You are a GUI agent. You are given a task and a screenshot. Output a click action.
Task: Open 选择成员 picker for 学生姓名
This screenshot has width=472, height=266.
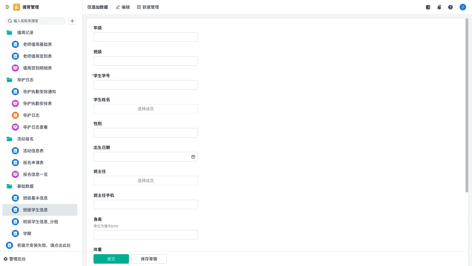point(146,109)
